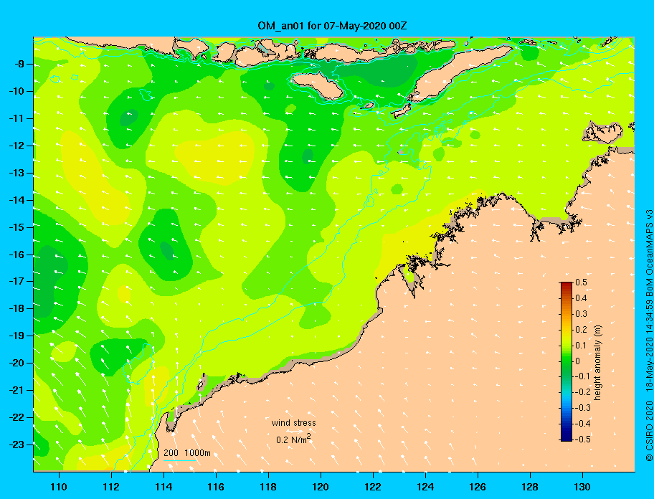This screenshot has height=499, width=654.
Task: Click the colorbar tick label '0.2'
Action: coord(582,330)
